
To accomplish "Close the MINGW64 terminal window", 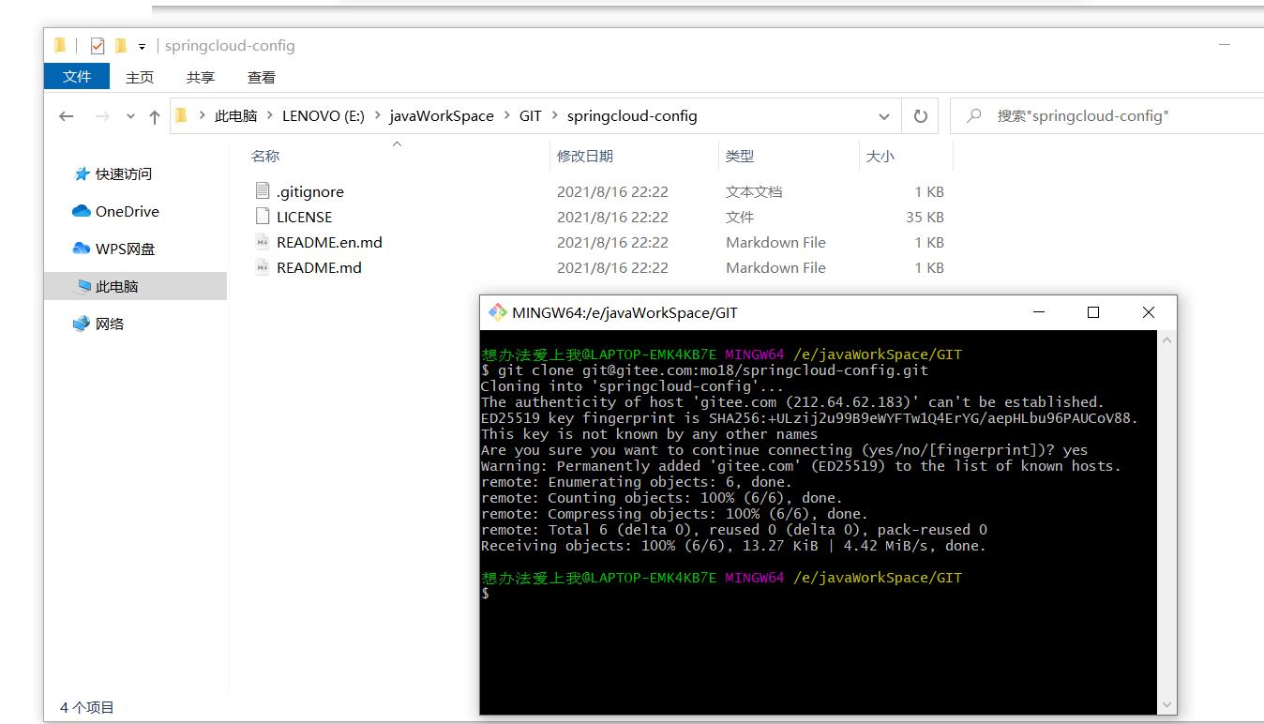I will (x=1148, y=312).
